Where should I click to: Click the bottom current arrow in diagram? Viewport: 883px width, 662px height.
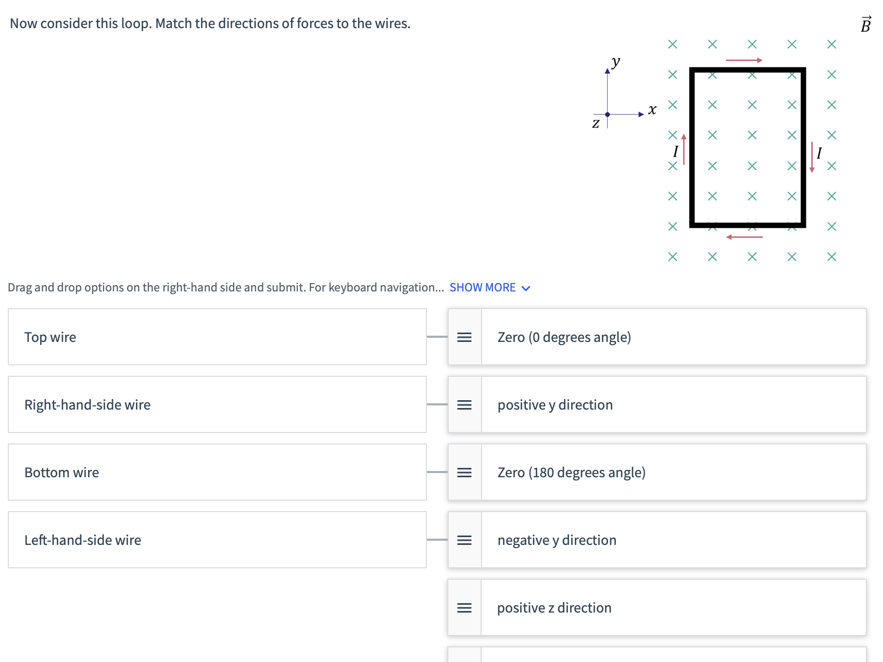pos(745,237)
